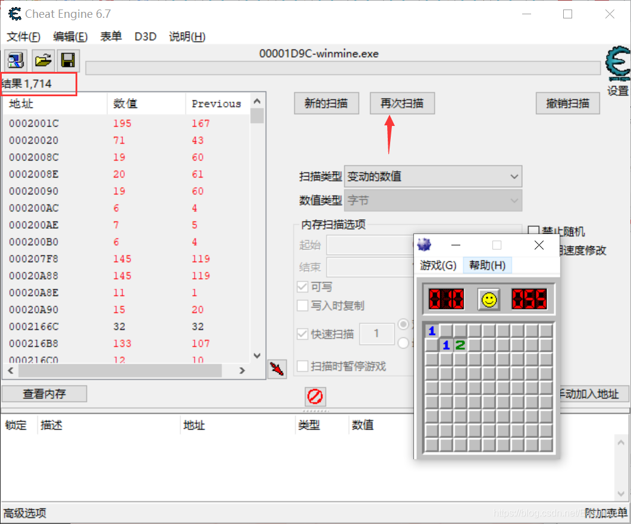Open the Minesweeper window's mine icon menu

click(x=424, y=245)
